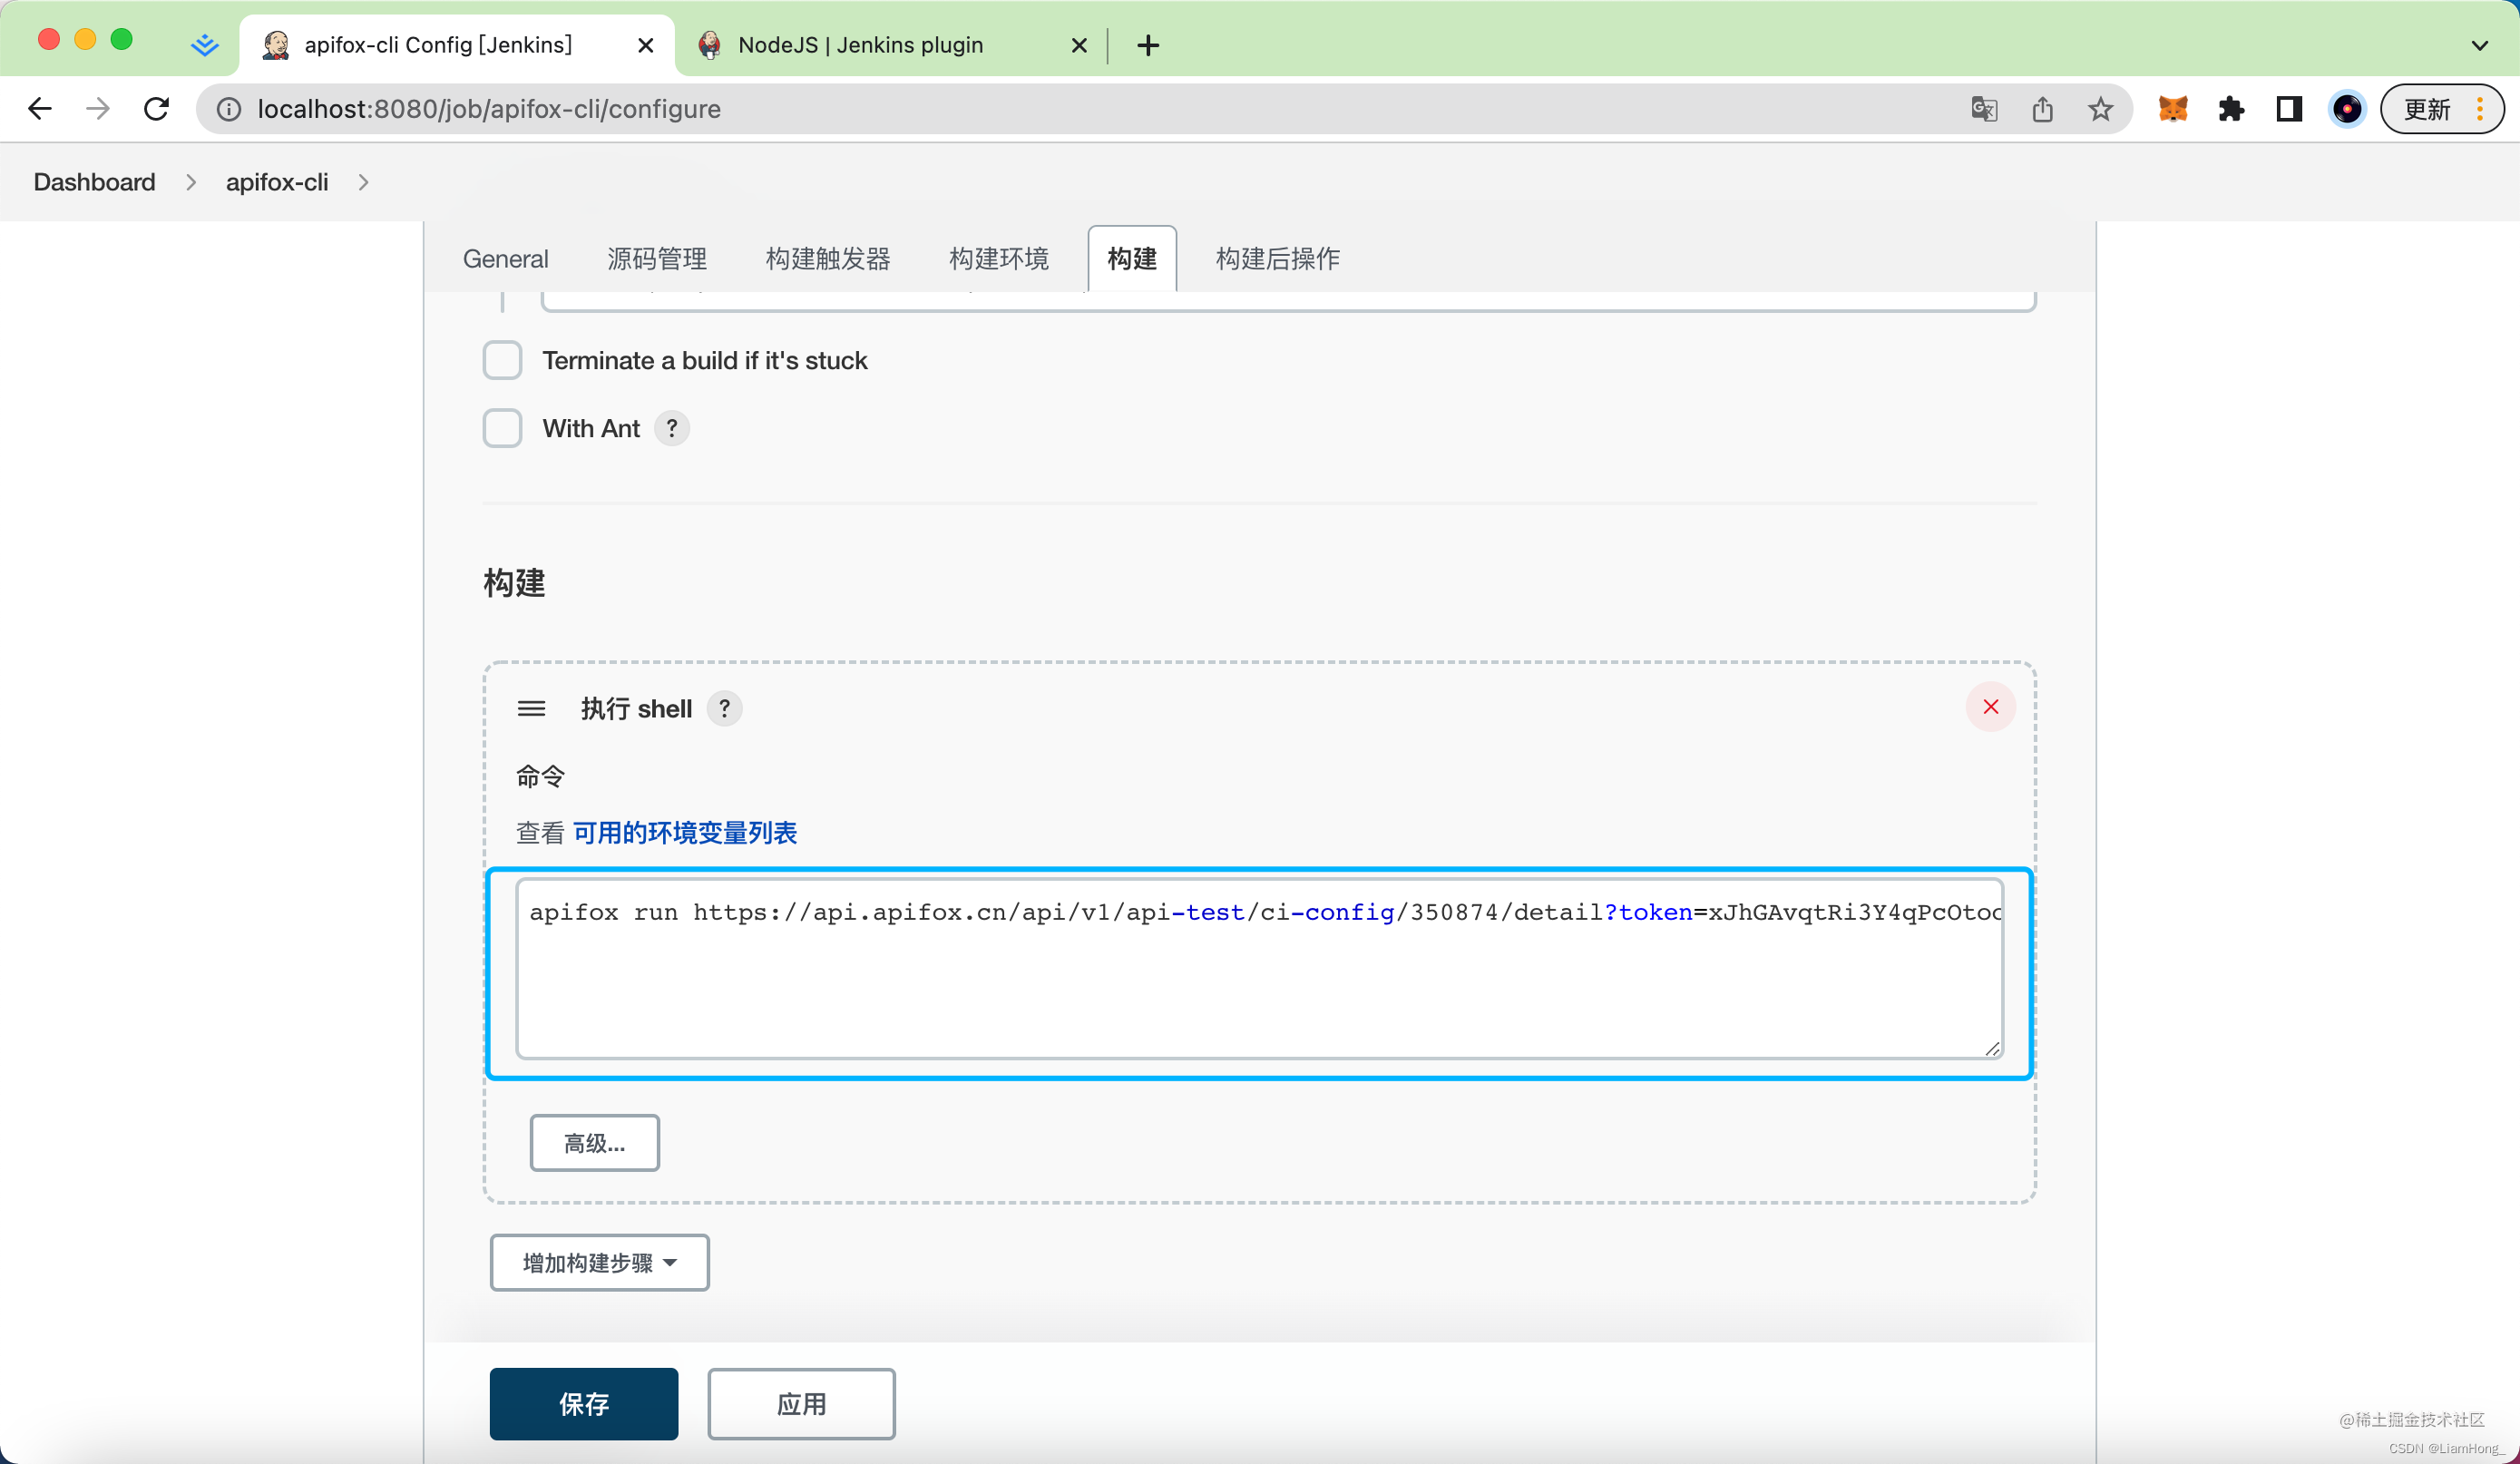Delete shell build step with red X
The width and height of the screenshot is (2520, 1464).
(x=1990, y=707)
